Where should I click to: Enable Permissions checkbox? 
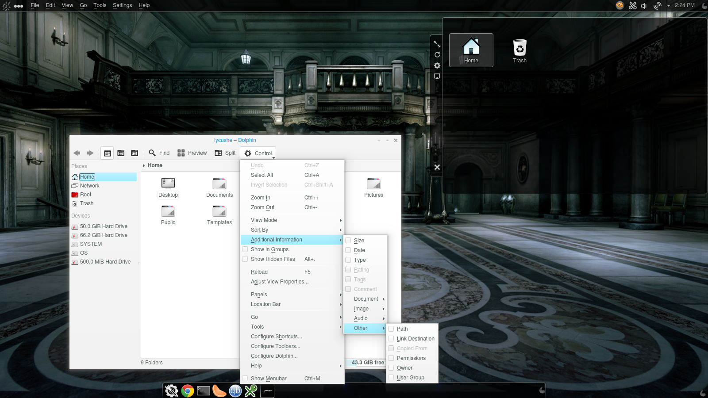tap(391, 358)
